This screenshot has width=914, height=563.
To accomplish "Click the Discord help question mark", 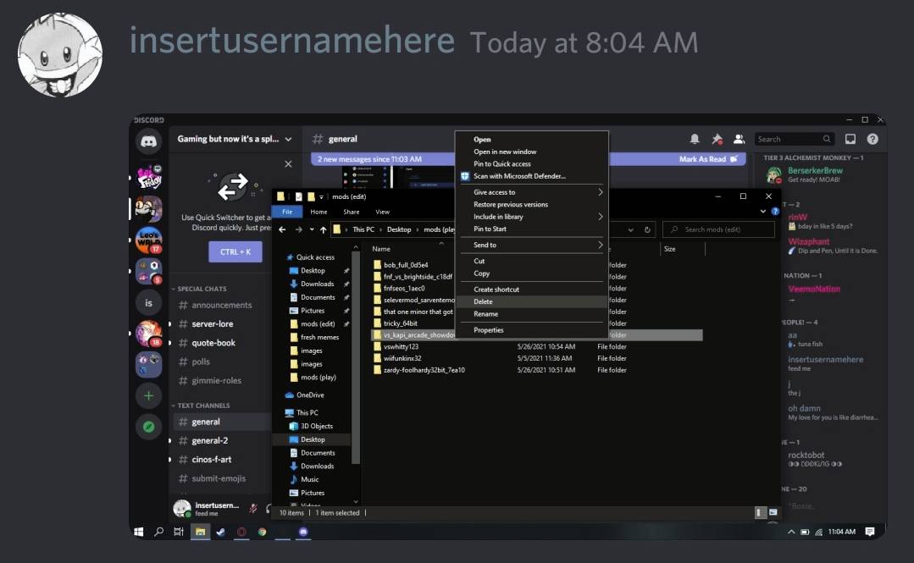I will point(872,139).
